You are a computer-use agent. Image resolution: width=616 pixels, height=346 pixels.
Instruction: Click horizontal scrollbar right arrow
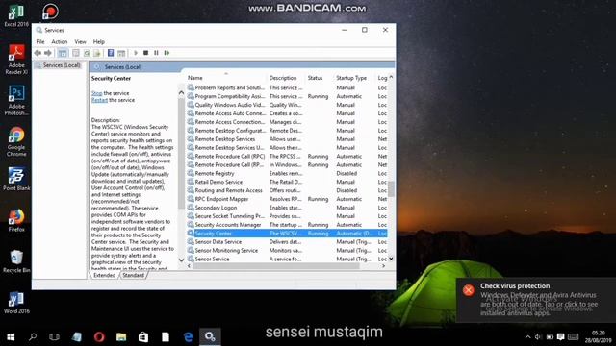[x=383, y=266]
